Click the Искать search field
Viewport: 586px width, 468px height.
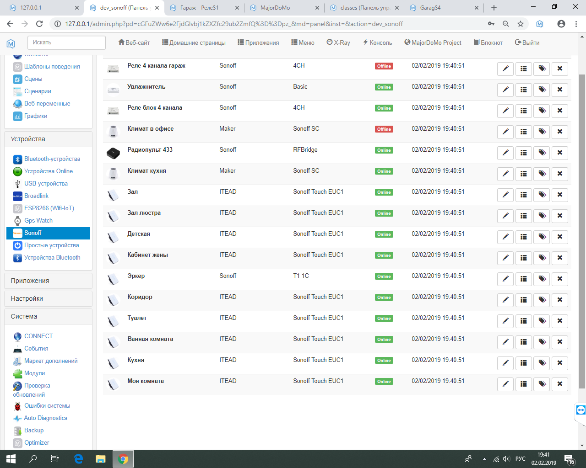pyautogui.click(x=66, y=43)
